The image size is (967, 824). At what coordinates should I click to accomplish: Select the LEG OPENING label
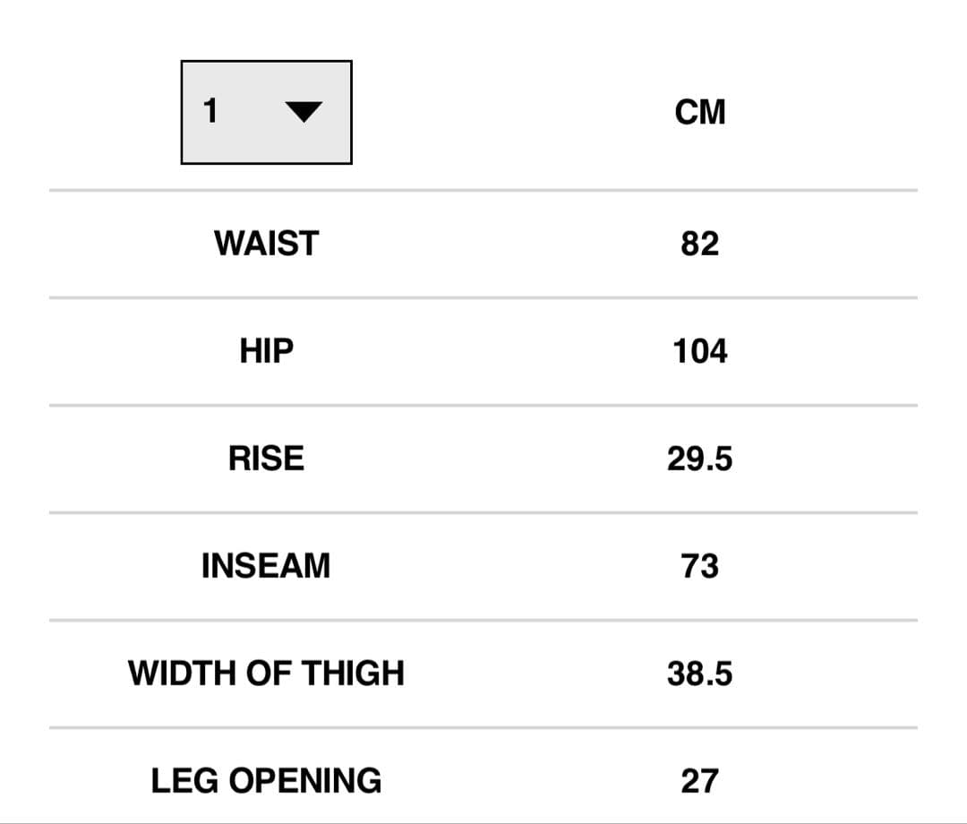coord(266,781)
